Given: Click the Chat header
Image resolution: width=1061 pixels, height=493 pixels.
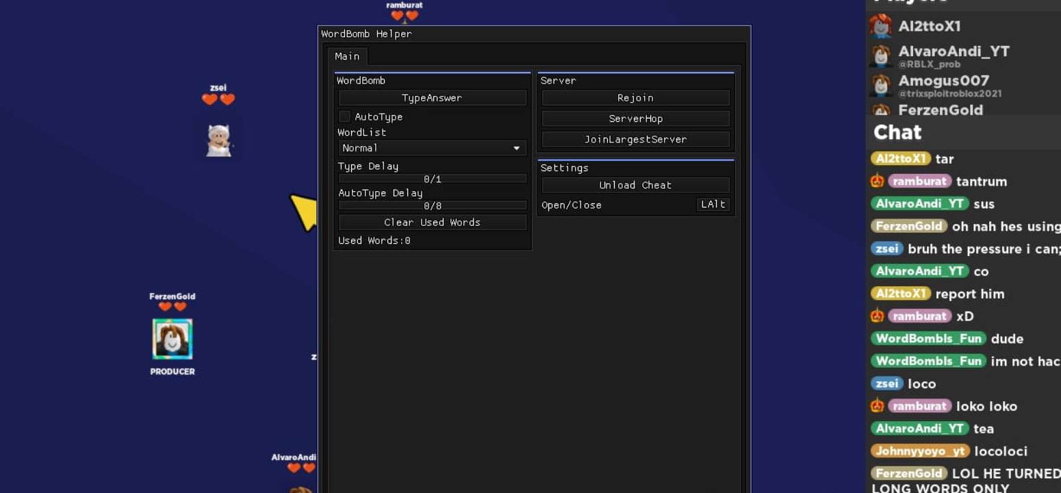Looking at the screenshot, I should point(897,132).
